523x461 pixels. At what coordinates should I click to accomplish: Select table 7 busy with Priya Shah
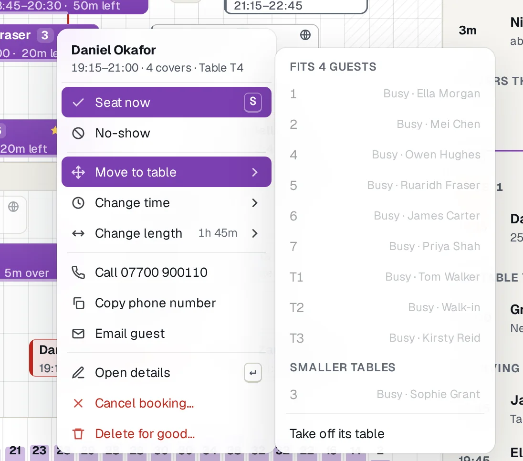click(x=385, y=247)
